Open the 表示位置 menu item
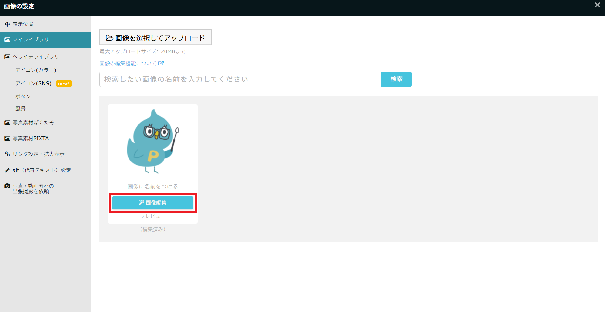605x312 pixels. 45,24
